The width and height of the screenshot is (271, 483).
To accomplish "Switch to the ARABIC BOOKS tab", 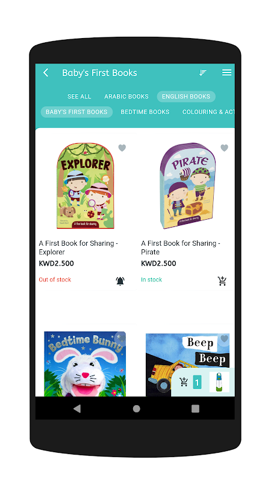I will 126,97.
